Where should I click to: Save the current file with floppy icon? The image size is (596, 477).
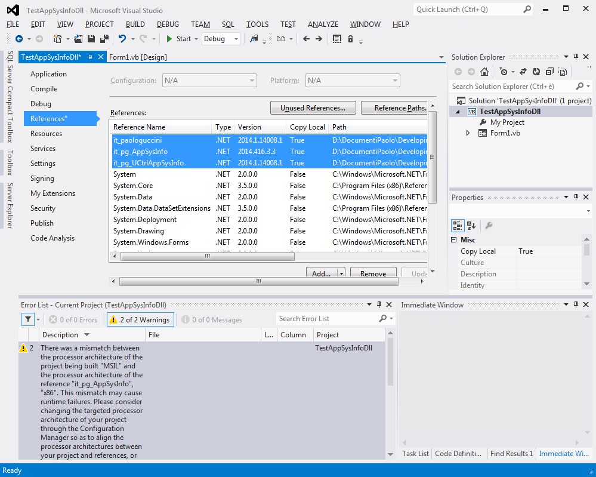pos(91,39)
